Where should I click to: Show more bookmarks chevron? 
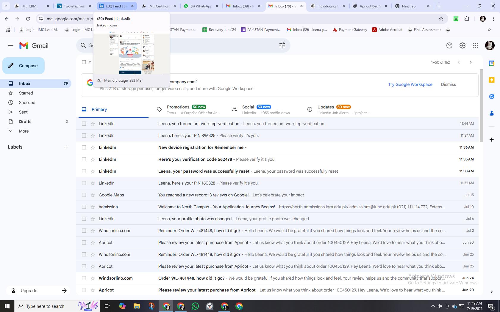pyautogui.click(x=489, y=30)
